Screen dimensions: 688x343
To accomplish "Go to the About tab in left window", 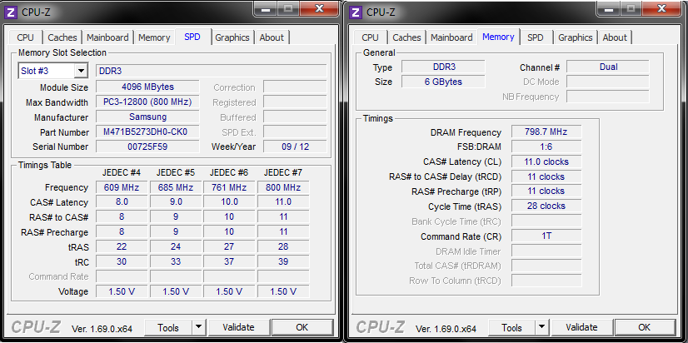I will tap(272, 37).
